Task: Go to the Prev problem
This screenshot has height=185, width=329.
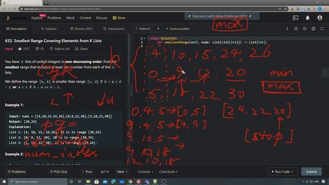Action: (x=87, y=172)
